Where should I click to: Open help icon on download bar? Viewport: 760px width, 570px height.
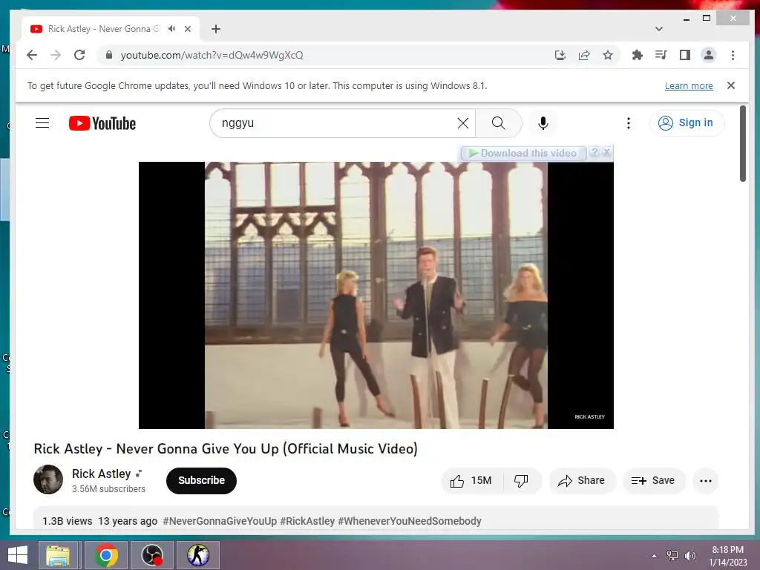[x=594, y=152]
